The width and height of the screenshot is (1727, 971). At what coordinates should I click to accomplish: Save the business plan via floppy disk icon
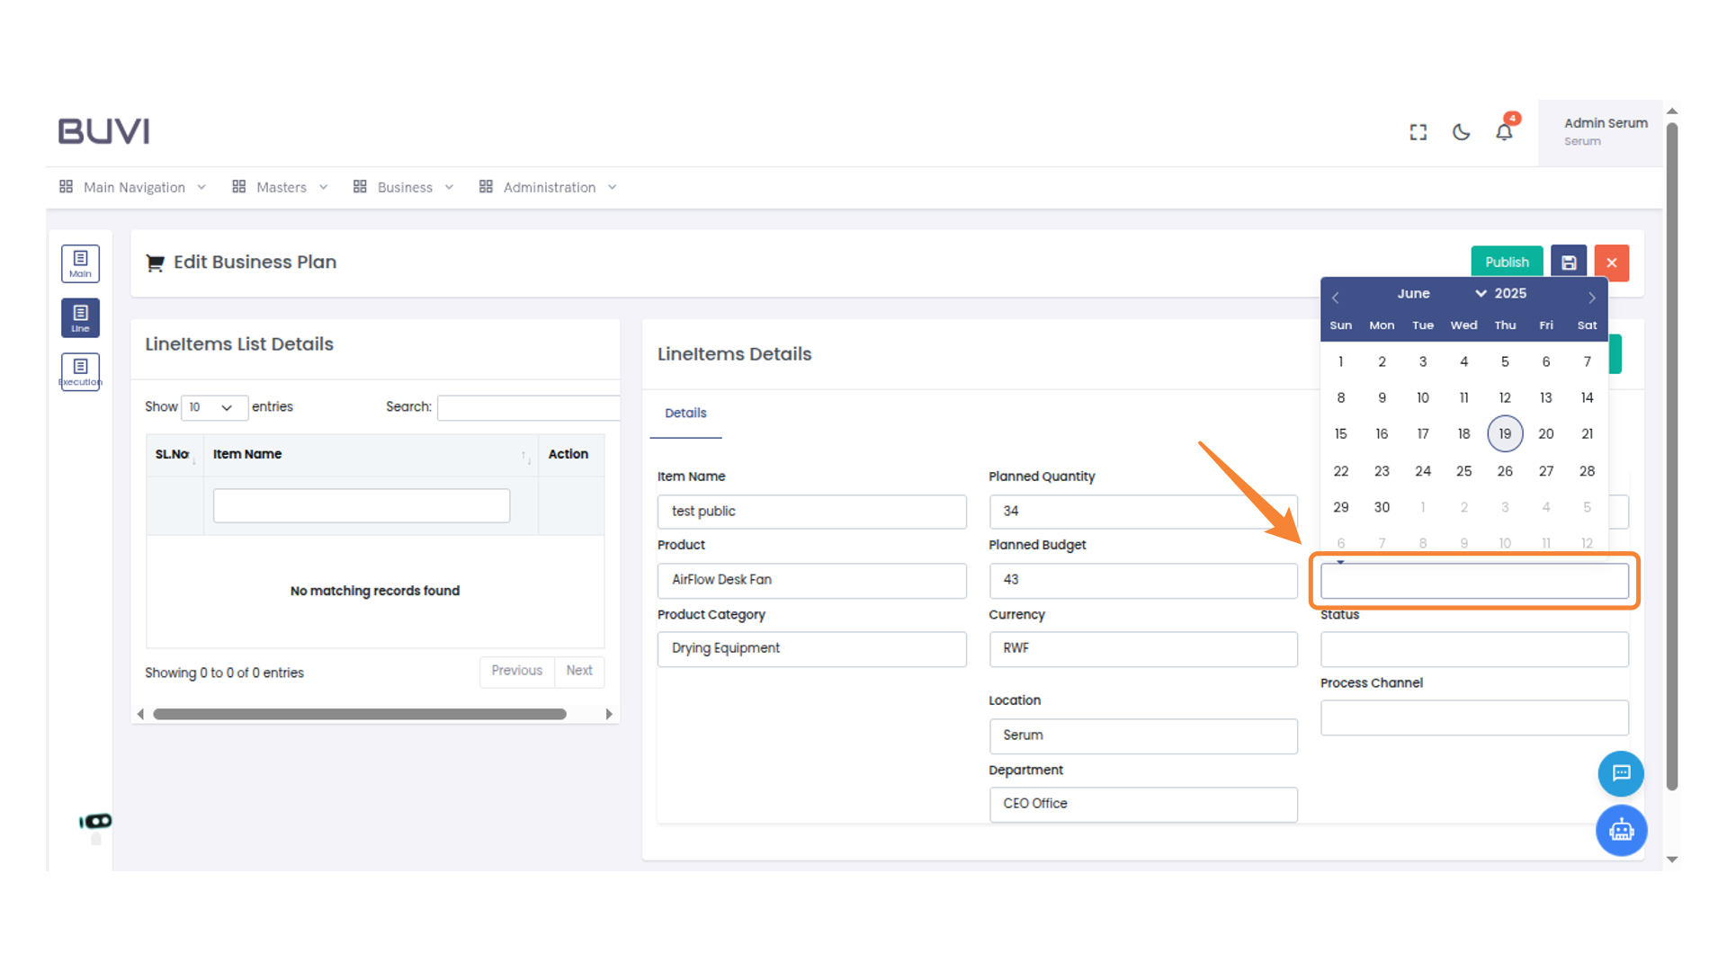1569,262
